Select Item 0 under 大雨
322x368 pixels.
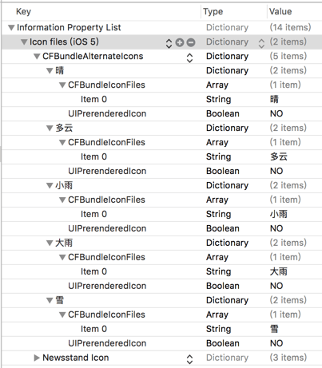[93, 271]
